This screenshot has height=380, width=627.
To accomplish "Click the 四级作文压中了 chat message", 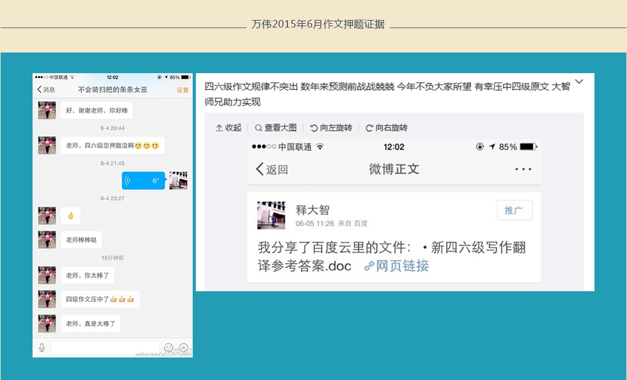I will (100, 299).
